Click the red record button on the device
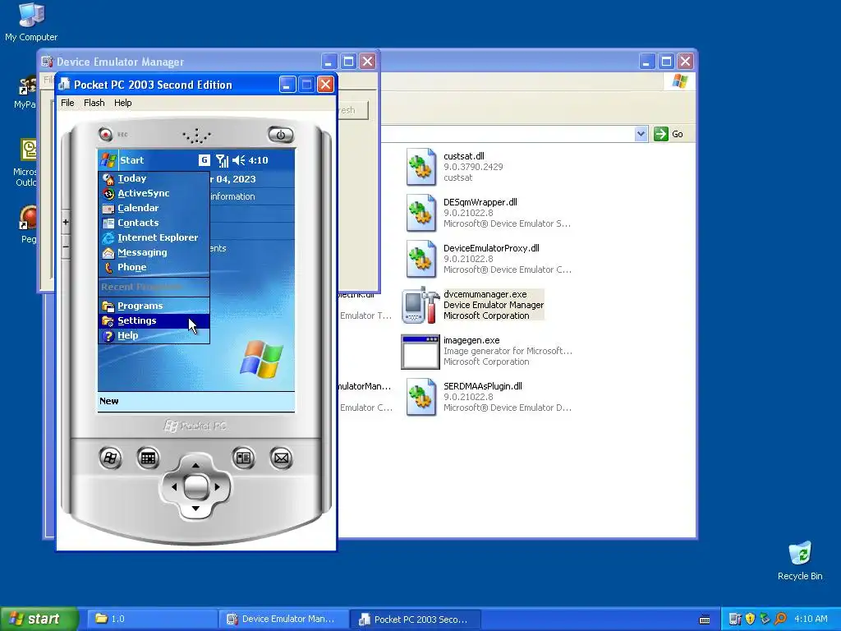The height and width of the screenshot is (631, 841). pyautogui.click(x=106, y=134)
